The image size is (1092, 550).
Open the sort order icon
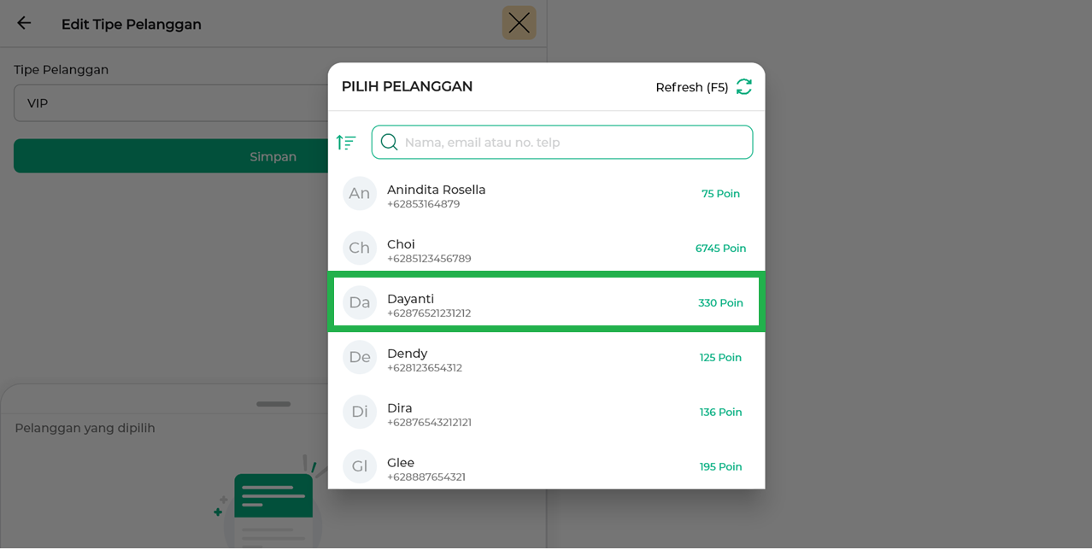point(346,143)
